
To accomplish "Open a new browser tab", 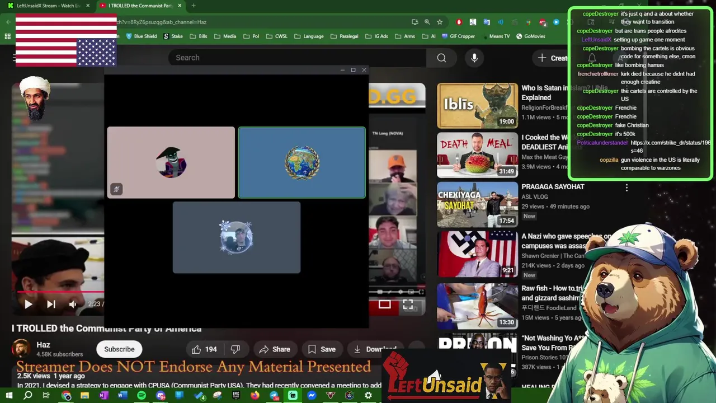I will pos(194,6).
